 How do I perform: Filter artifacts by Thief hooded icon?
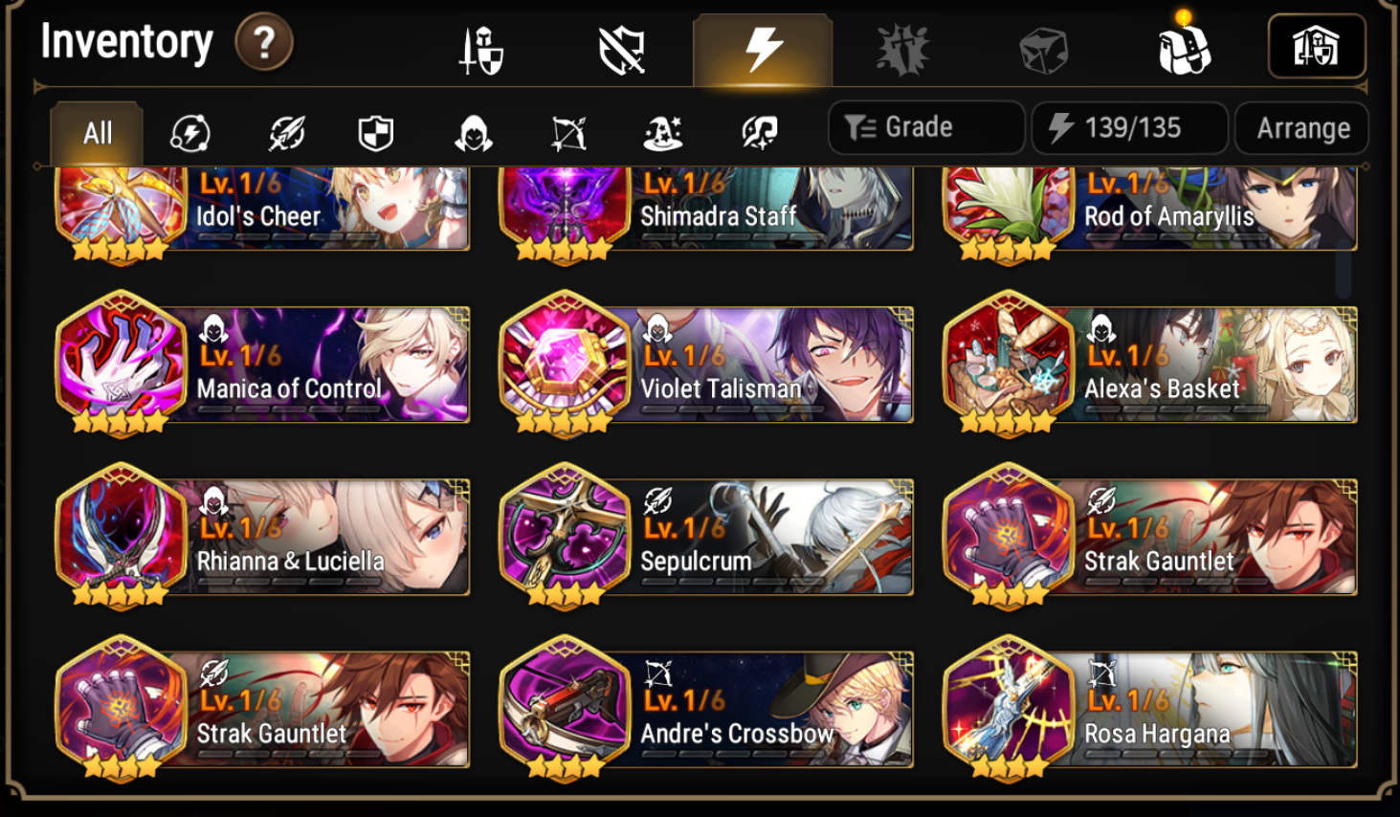coord(473,133)
